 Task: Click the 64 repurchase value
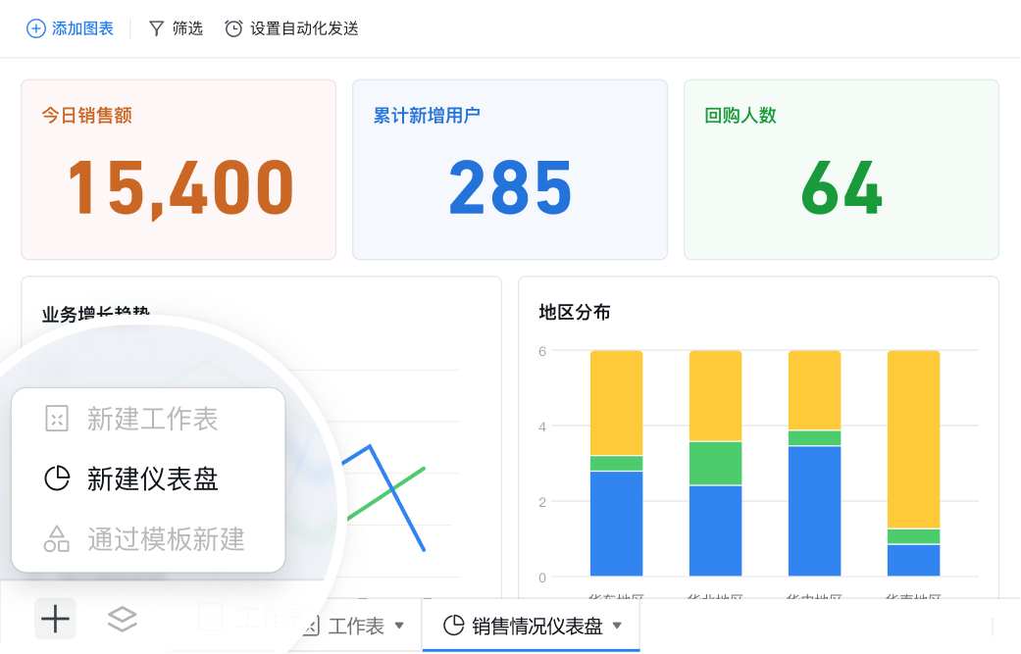(x=842, y=188)
